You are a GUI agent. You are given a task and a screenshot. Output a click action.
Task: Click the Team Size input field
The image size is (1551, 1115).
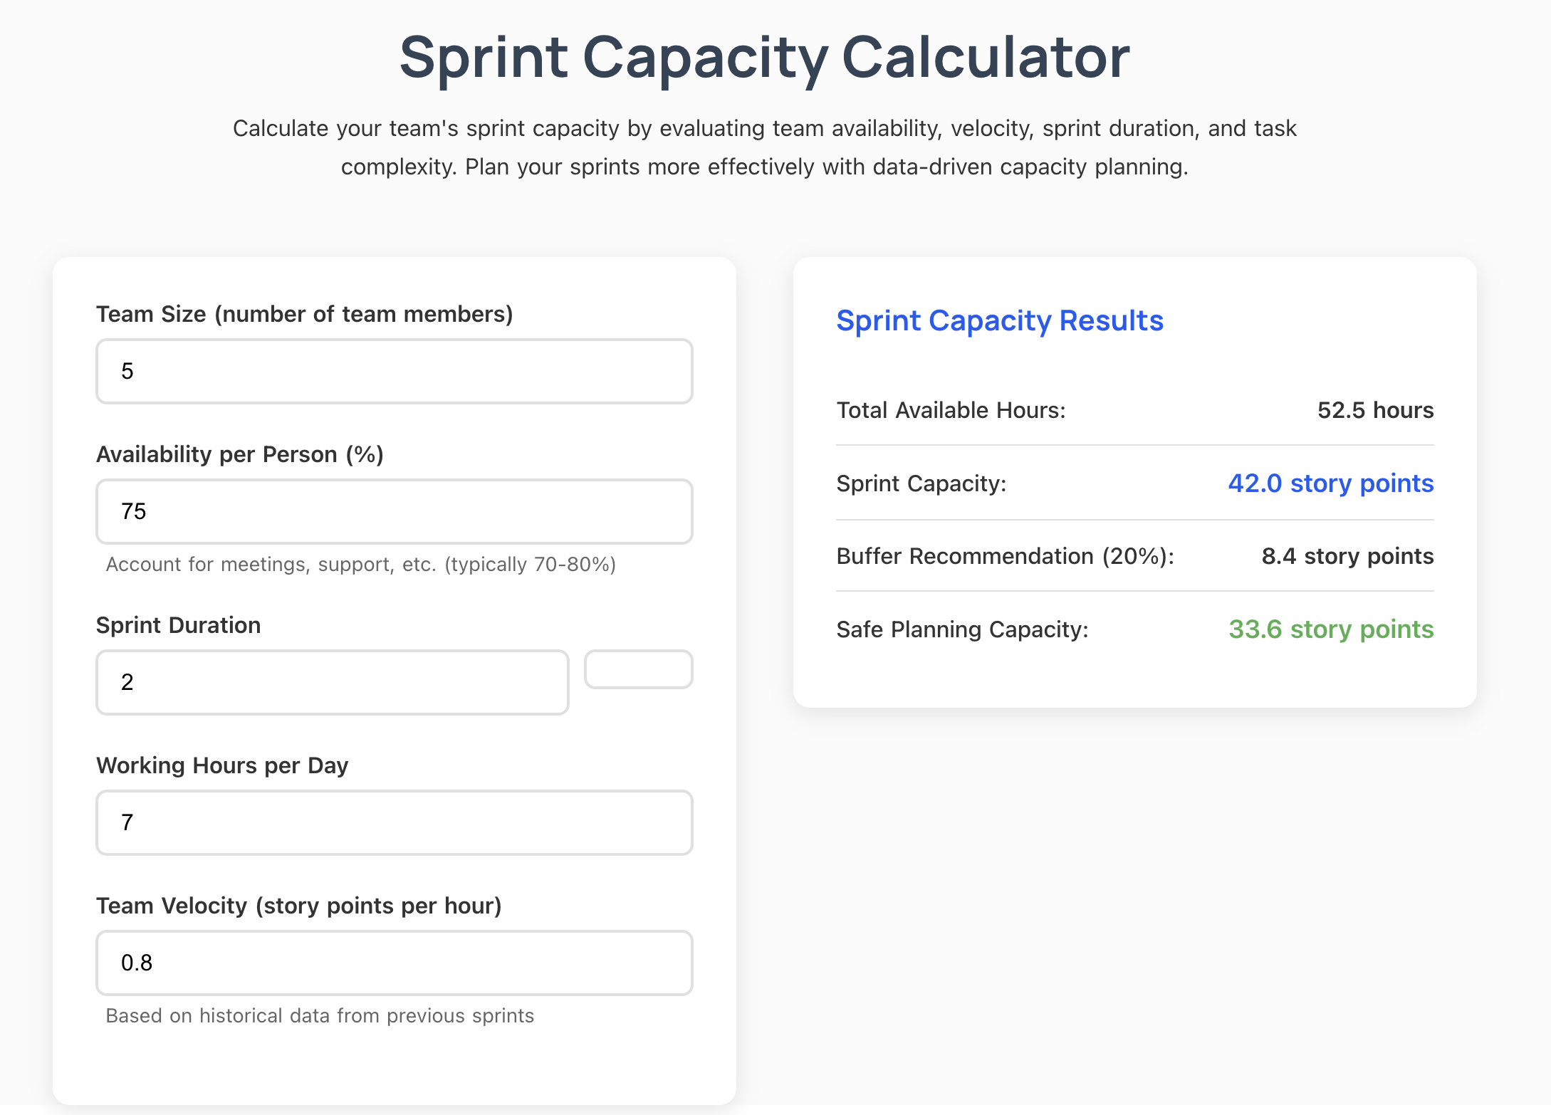coord(394,371)
